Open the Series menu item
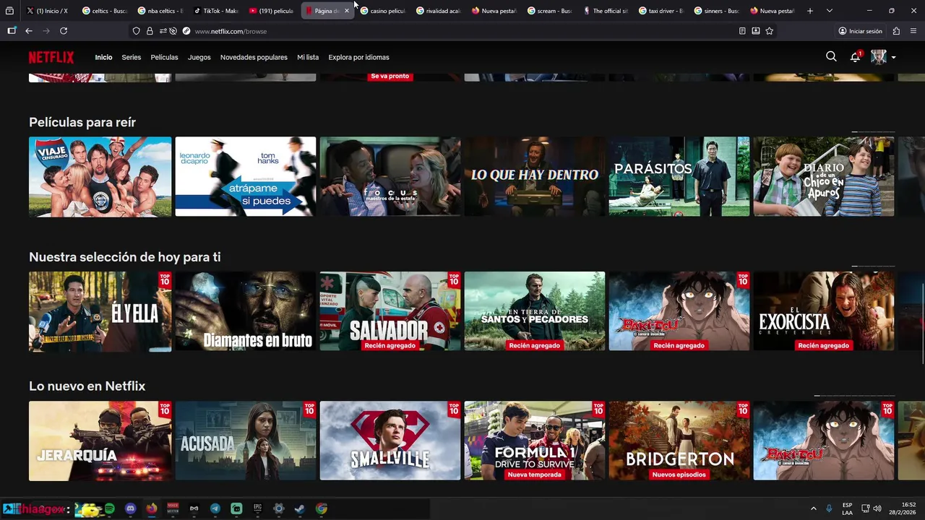Image resolution: width=925 pixels, height=520 pixels. click(x=131, y=57)
